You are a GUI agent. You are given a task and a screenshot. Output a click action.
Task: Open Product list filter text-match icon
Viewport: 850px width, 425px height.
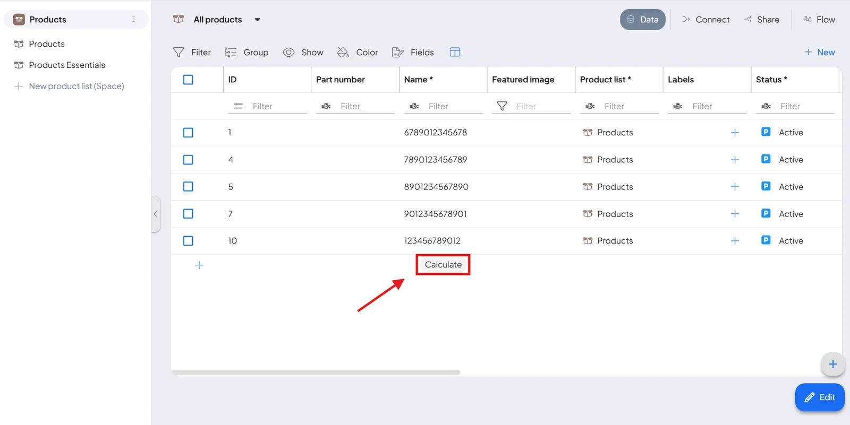(590, 106)
